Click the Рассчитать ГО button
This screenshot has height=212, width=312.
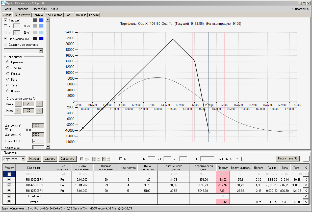(288, 159)
